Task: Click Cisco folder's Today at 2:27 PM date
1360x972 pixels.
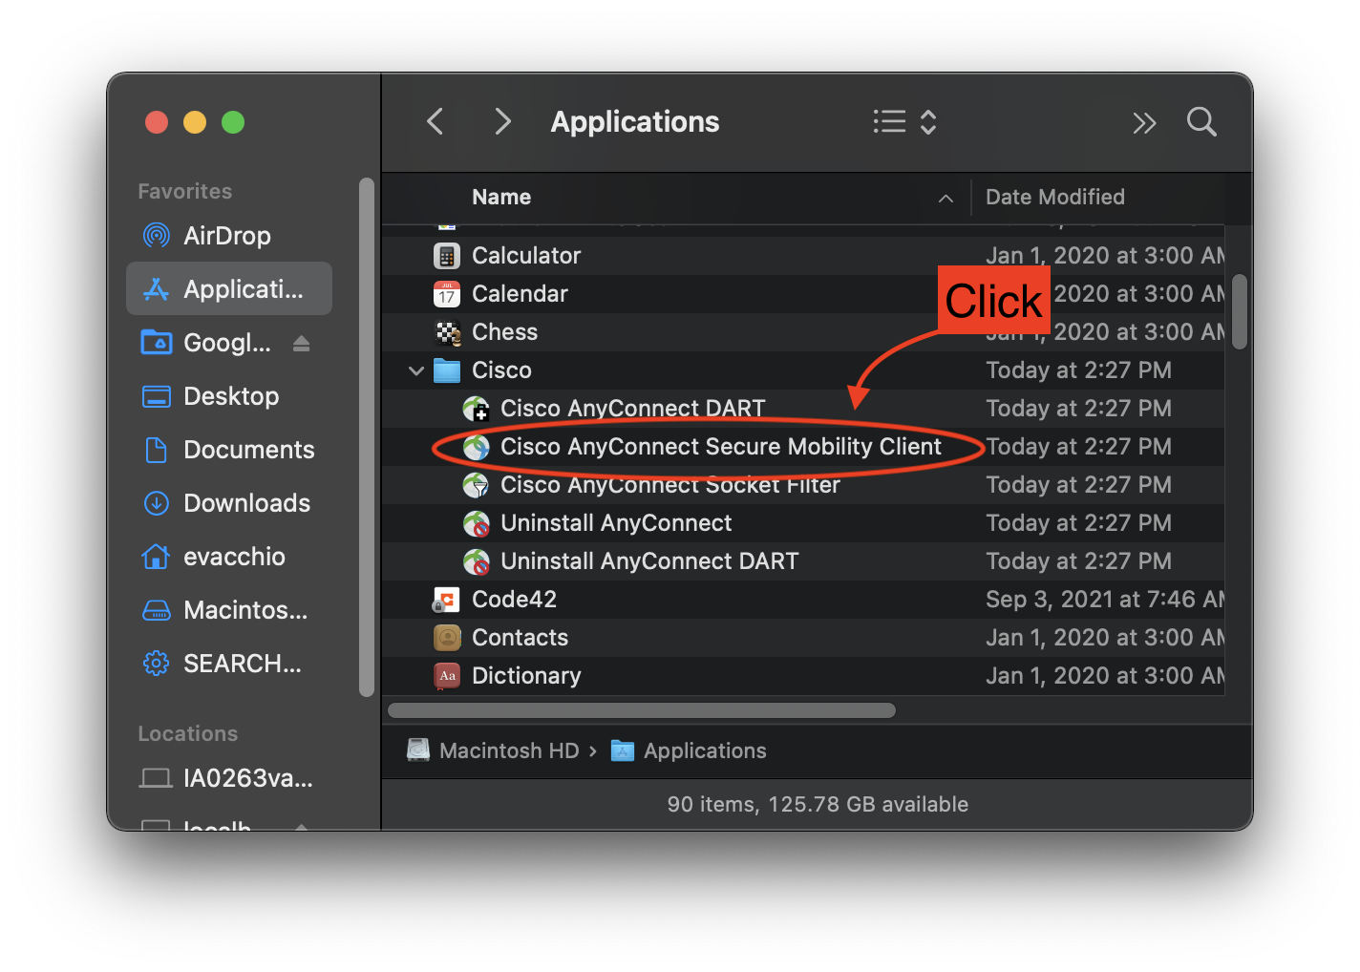Action: tap(1079, 370)
